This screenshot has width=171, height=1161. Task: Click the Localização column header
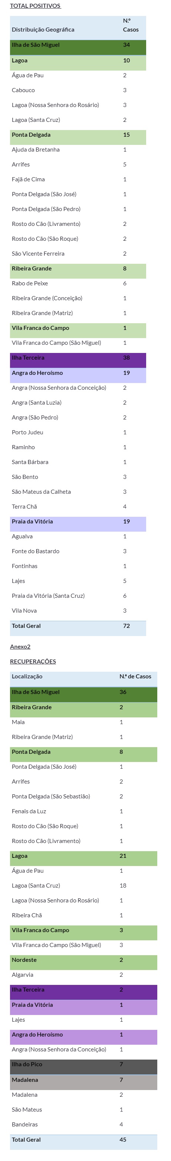[x=27, y=676]
